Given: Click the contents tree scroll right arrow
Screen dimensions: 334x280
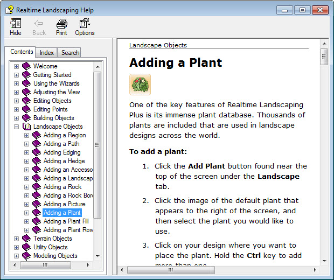Looking at the screenshot, I should click(x=88, y=265).
